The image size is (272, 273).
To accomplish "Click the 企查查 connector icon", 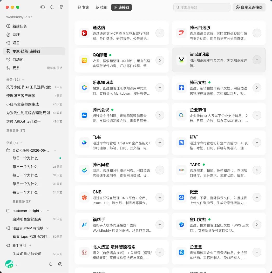I will coord(181,252).
